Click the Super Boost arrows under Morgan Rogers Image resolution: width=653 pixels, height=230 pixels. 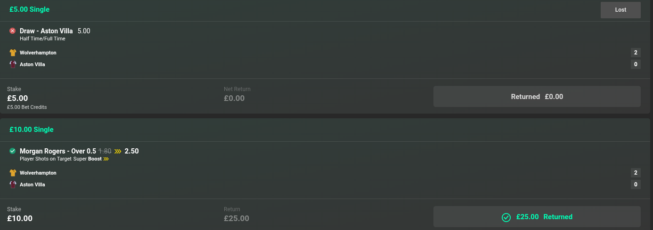coord(106,159)
